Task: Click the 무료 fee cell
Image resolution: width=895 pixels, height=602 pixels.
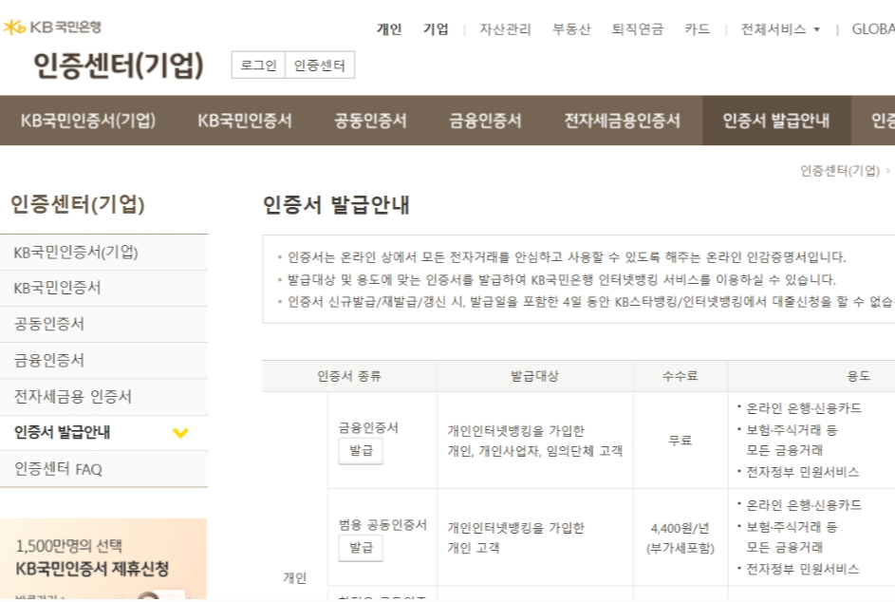Action: pyautogui.click(x=681, y=441)
